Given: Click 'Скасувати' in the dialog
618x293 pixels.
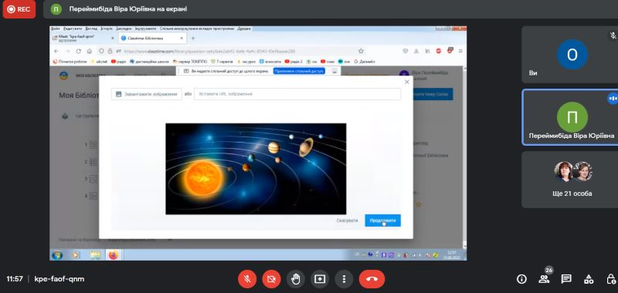Looking at the screenshot, I should coord(347,221).
